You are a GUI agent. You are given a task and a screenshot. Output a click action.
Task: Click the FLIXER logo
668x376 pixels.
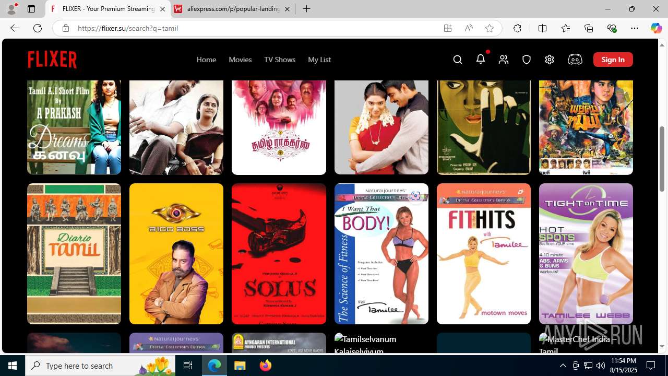tap(52, 60)
